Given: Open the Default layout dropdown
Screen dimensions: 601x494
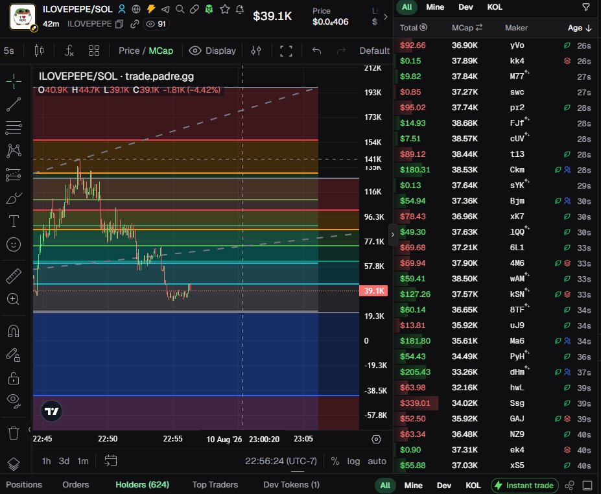Looking at the screenshot, I should (374, 51).
